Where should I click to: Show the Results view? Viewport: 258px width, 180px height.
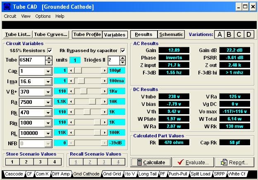[143, 34]
